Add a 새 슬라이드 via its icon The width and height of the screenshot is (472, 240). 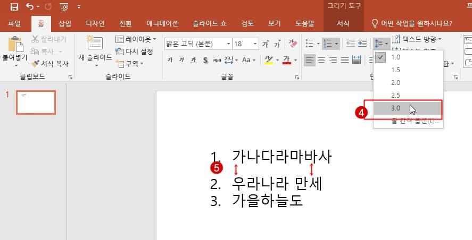[95, 42]
